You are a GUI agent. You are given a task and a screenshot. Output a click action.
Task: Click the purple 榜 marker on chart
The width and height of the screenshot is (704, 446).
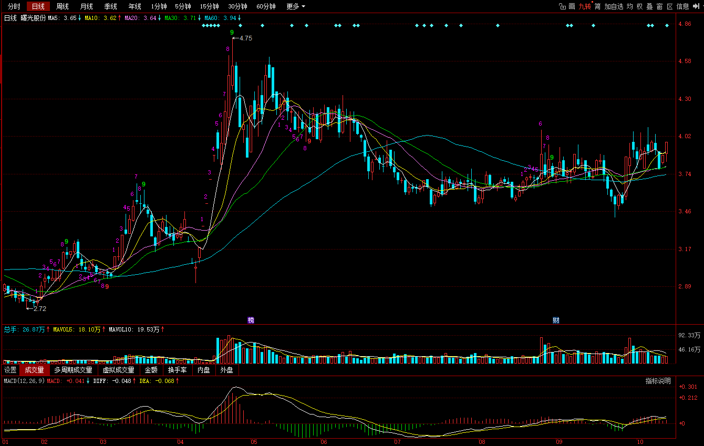click(x=251, y=320)
